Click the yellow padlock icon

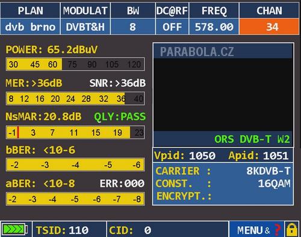click(x=292, y=229)
